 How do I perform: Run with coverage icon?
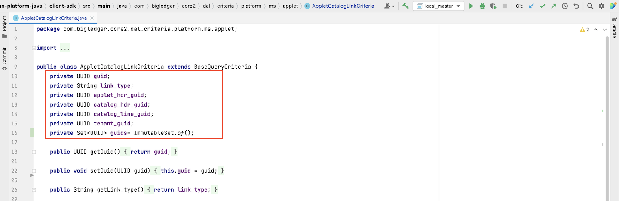(493, 6)
